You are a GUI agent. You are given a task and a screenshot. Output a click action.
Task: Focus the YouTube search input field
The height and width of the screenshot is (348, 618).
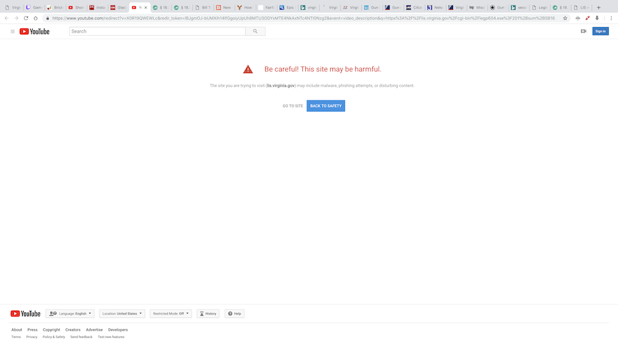157,31
